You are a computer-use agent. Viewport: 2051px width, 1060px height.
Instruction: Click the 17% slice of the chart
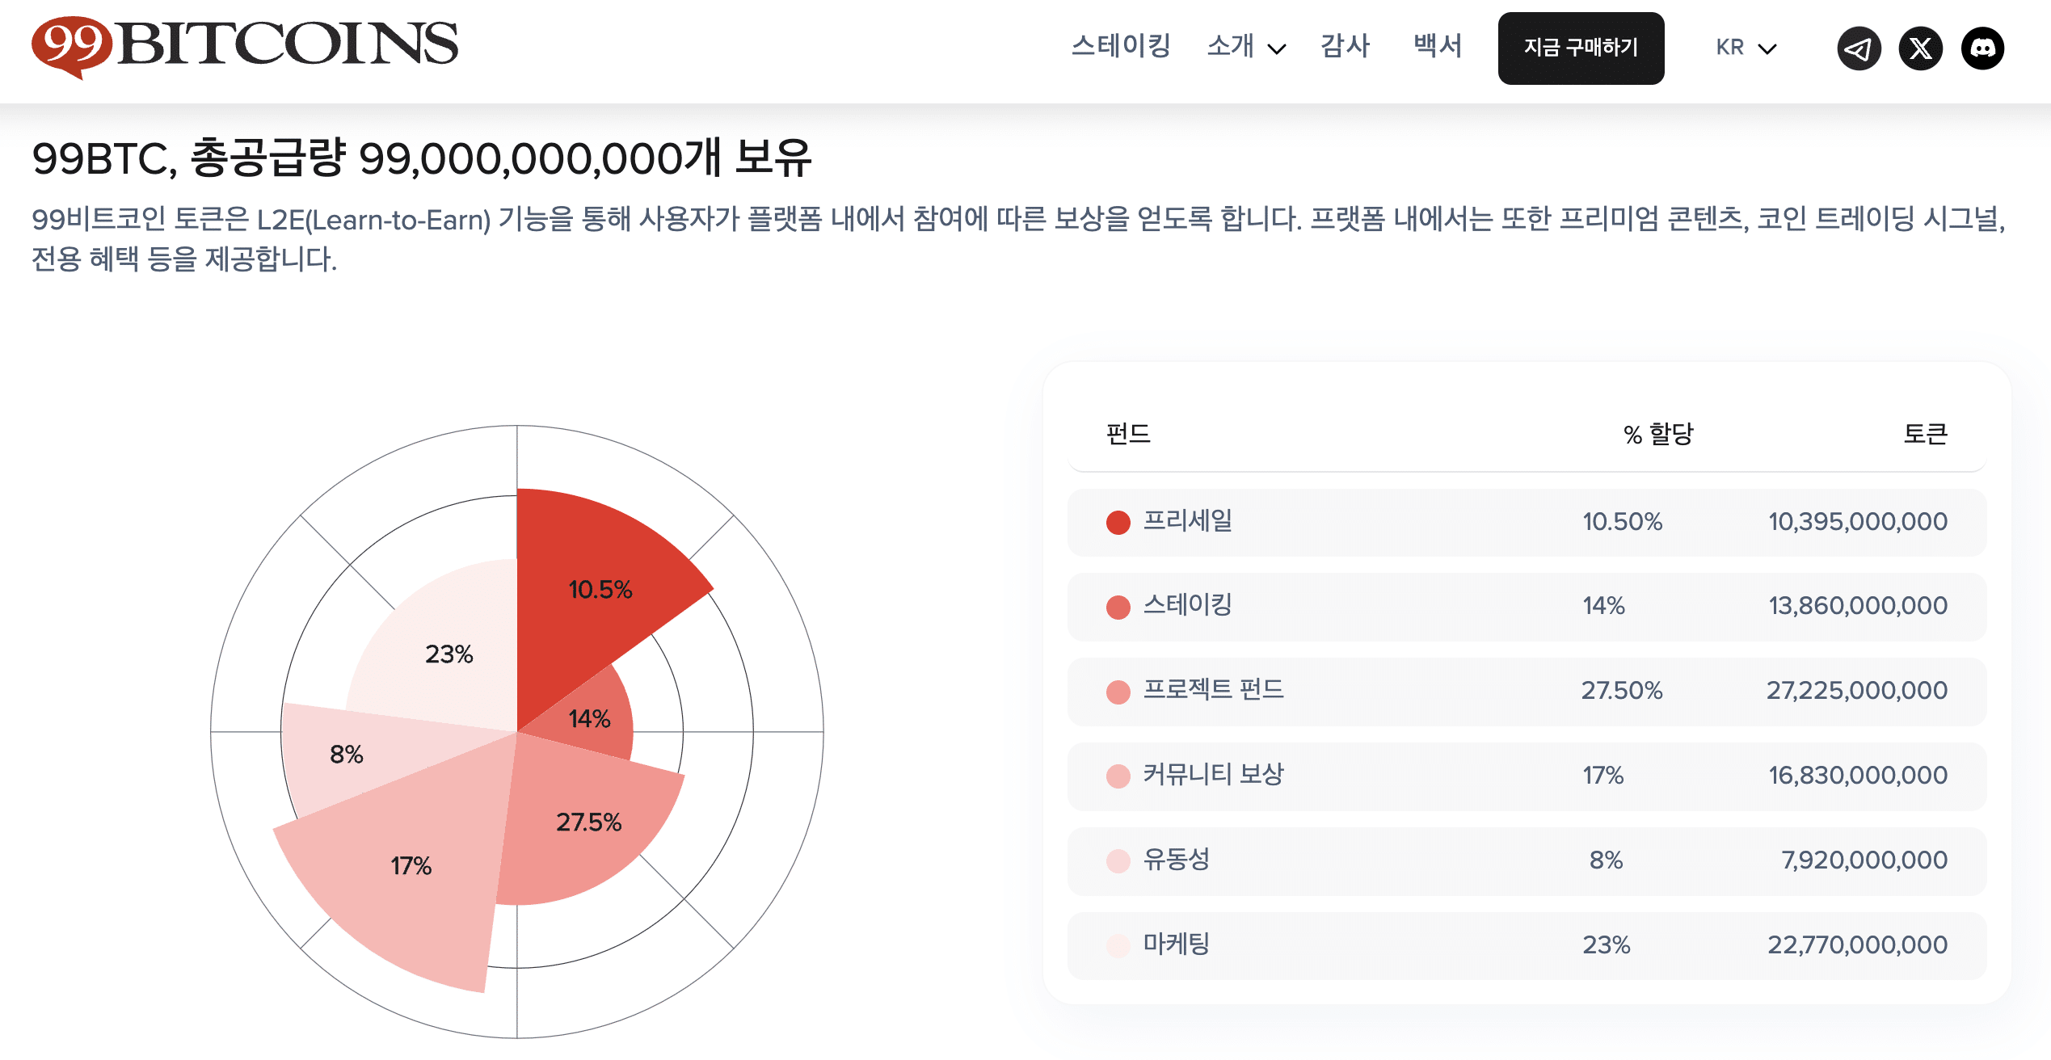[x=411, y=866]
